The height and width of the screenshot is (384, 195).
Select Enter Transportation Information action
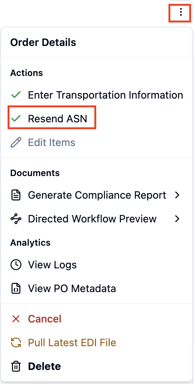click(x=97, y=95)
